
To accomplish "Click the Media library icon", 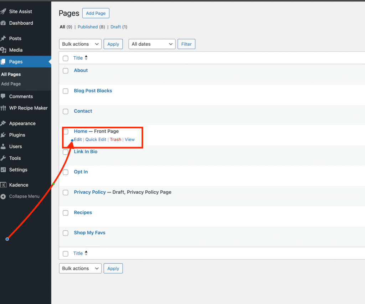I will (x=3, y=50).
